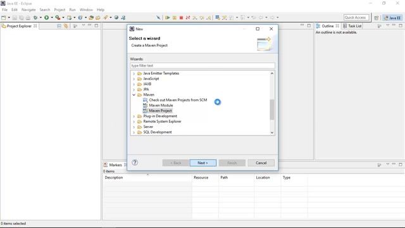This screenshot has height=228, width=405.
Task: Sort Markers by Resource column header
Action: pos(205,177)
